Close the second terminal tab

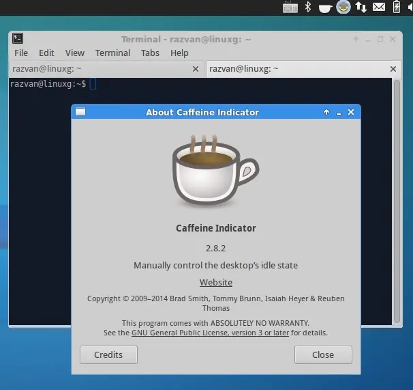pos(393,69)
